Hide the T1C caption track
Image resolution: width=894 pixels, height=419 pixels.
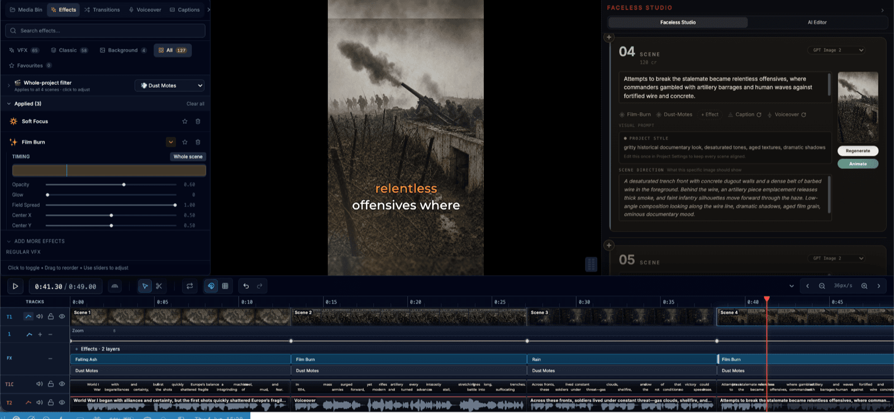pos(62,384)
